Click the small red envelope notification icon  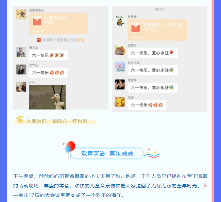click(39, 40)
